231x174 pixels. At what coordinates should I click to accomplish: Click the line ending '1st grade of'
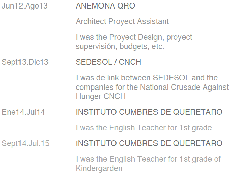pos(148,159)
